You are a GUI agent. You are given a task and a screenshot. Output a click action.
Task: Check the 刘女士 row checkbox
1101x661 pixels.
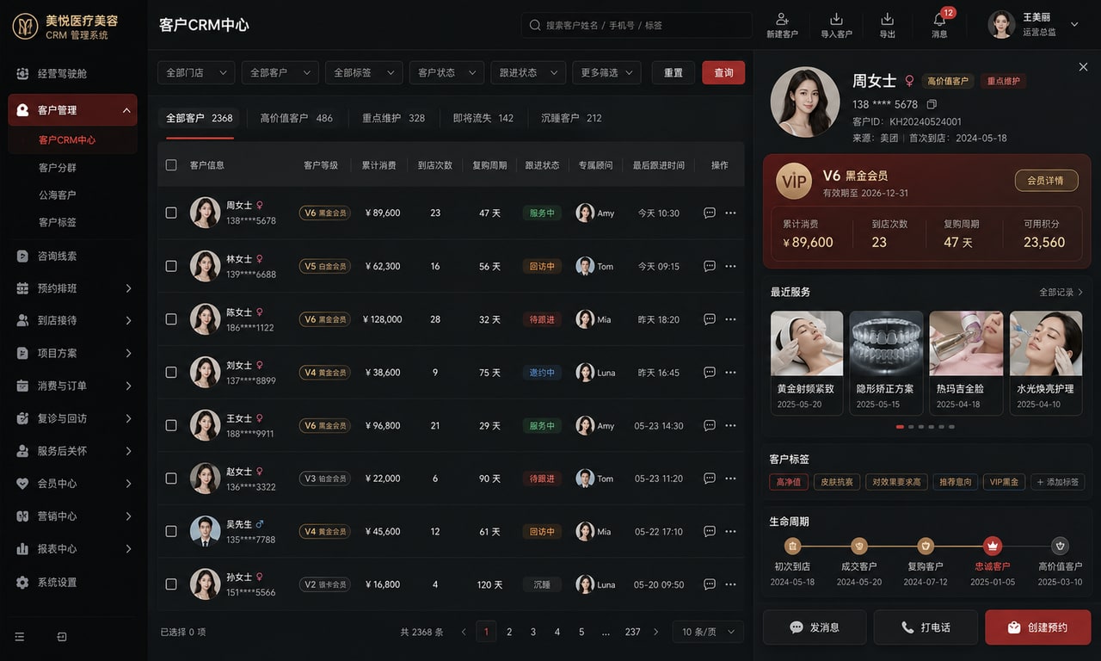pyautogui.click(x=171, y=373)
